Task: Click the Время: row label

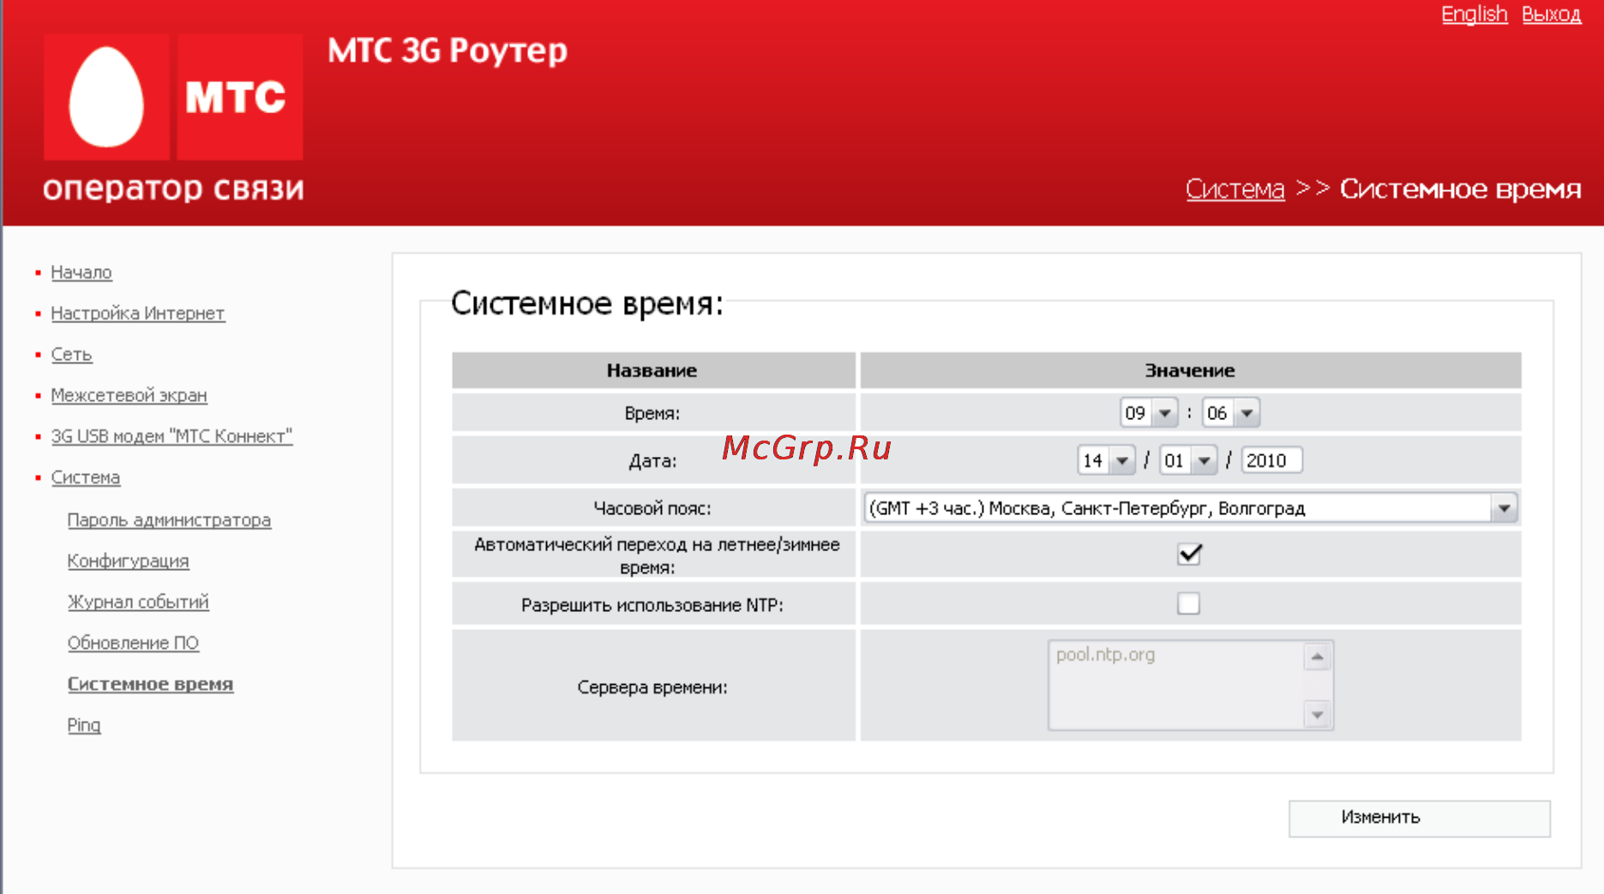Action: (652, 413)
